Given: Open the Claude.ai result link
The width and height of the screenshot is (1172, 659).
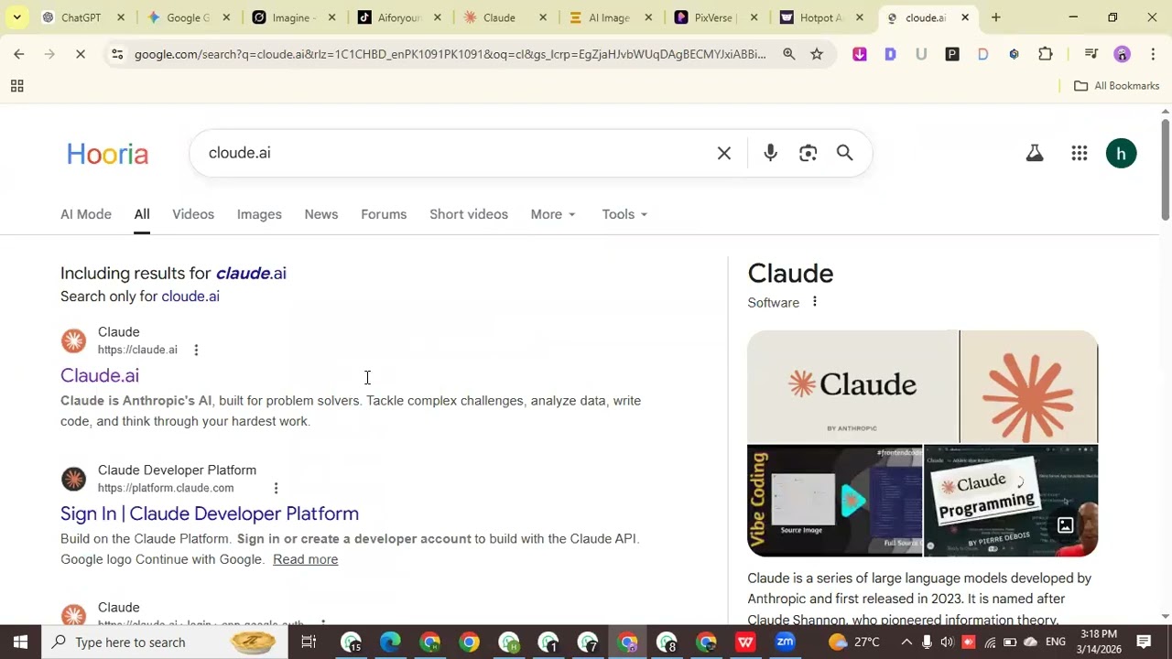Looking at the screenshot, I should [100, 375].
